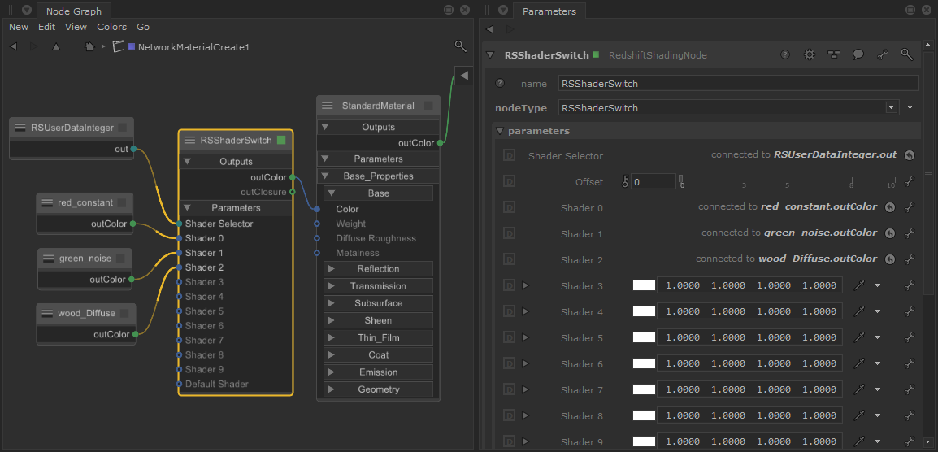
Task: Toggle the D state box for Shader 3
Action: tap(509, 285)
